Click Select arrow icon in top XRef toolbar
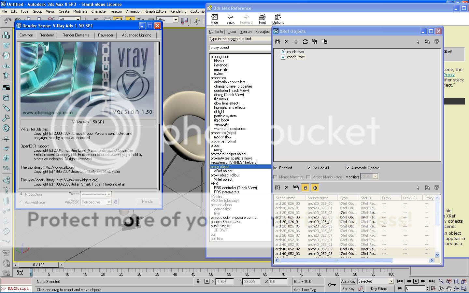469x293 pixels. [418, 42]
